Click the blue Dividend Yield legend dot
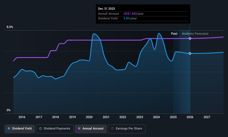The width and height of the screenshot is (228, 137). coord(9,128)
